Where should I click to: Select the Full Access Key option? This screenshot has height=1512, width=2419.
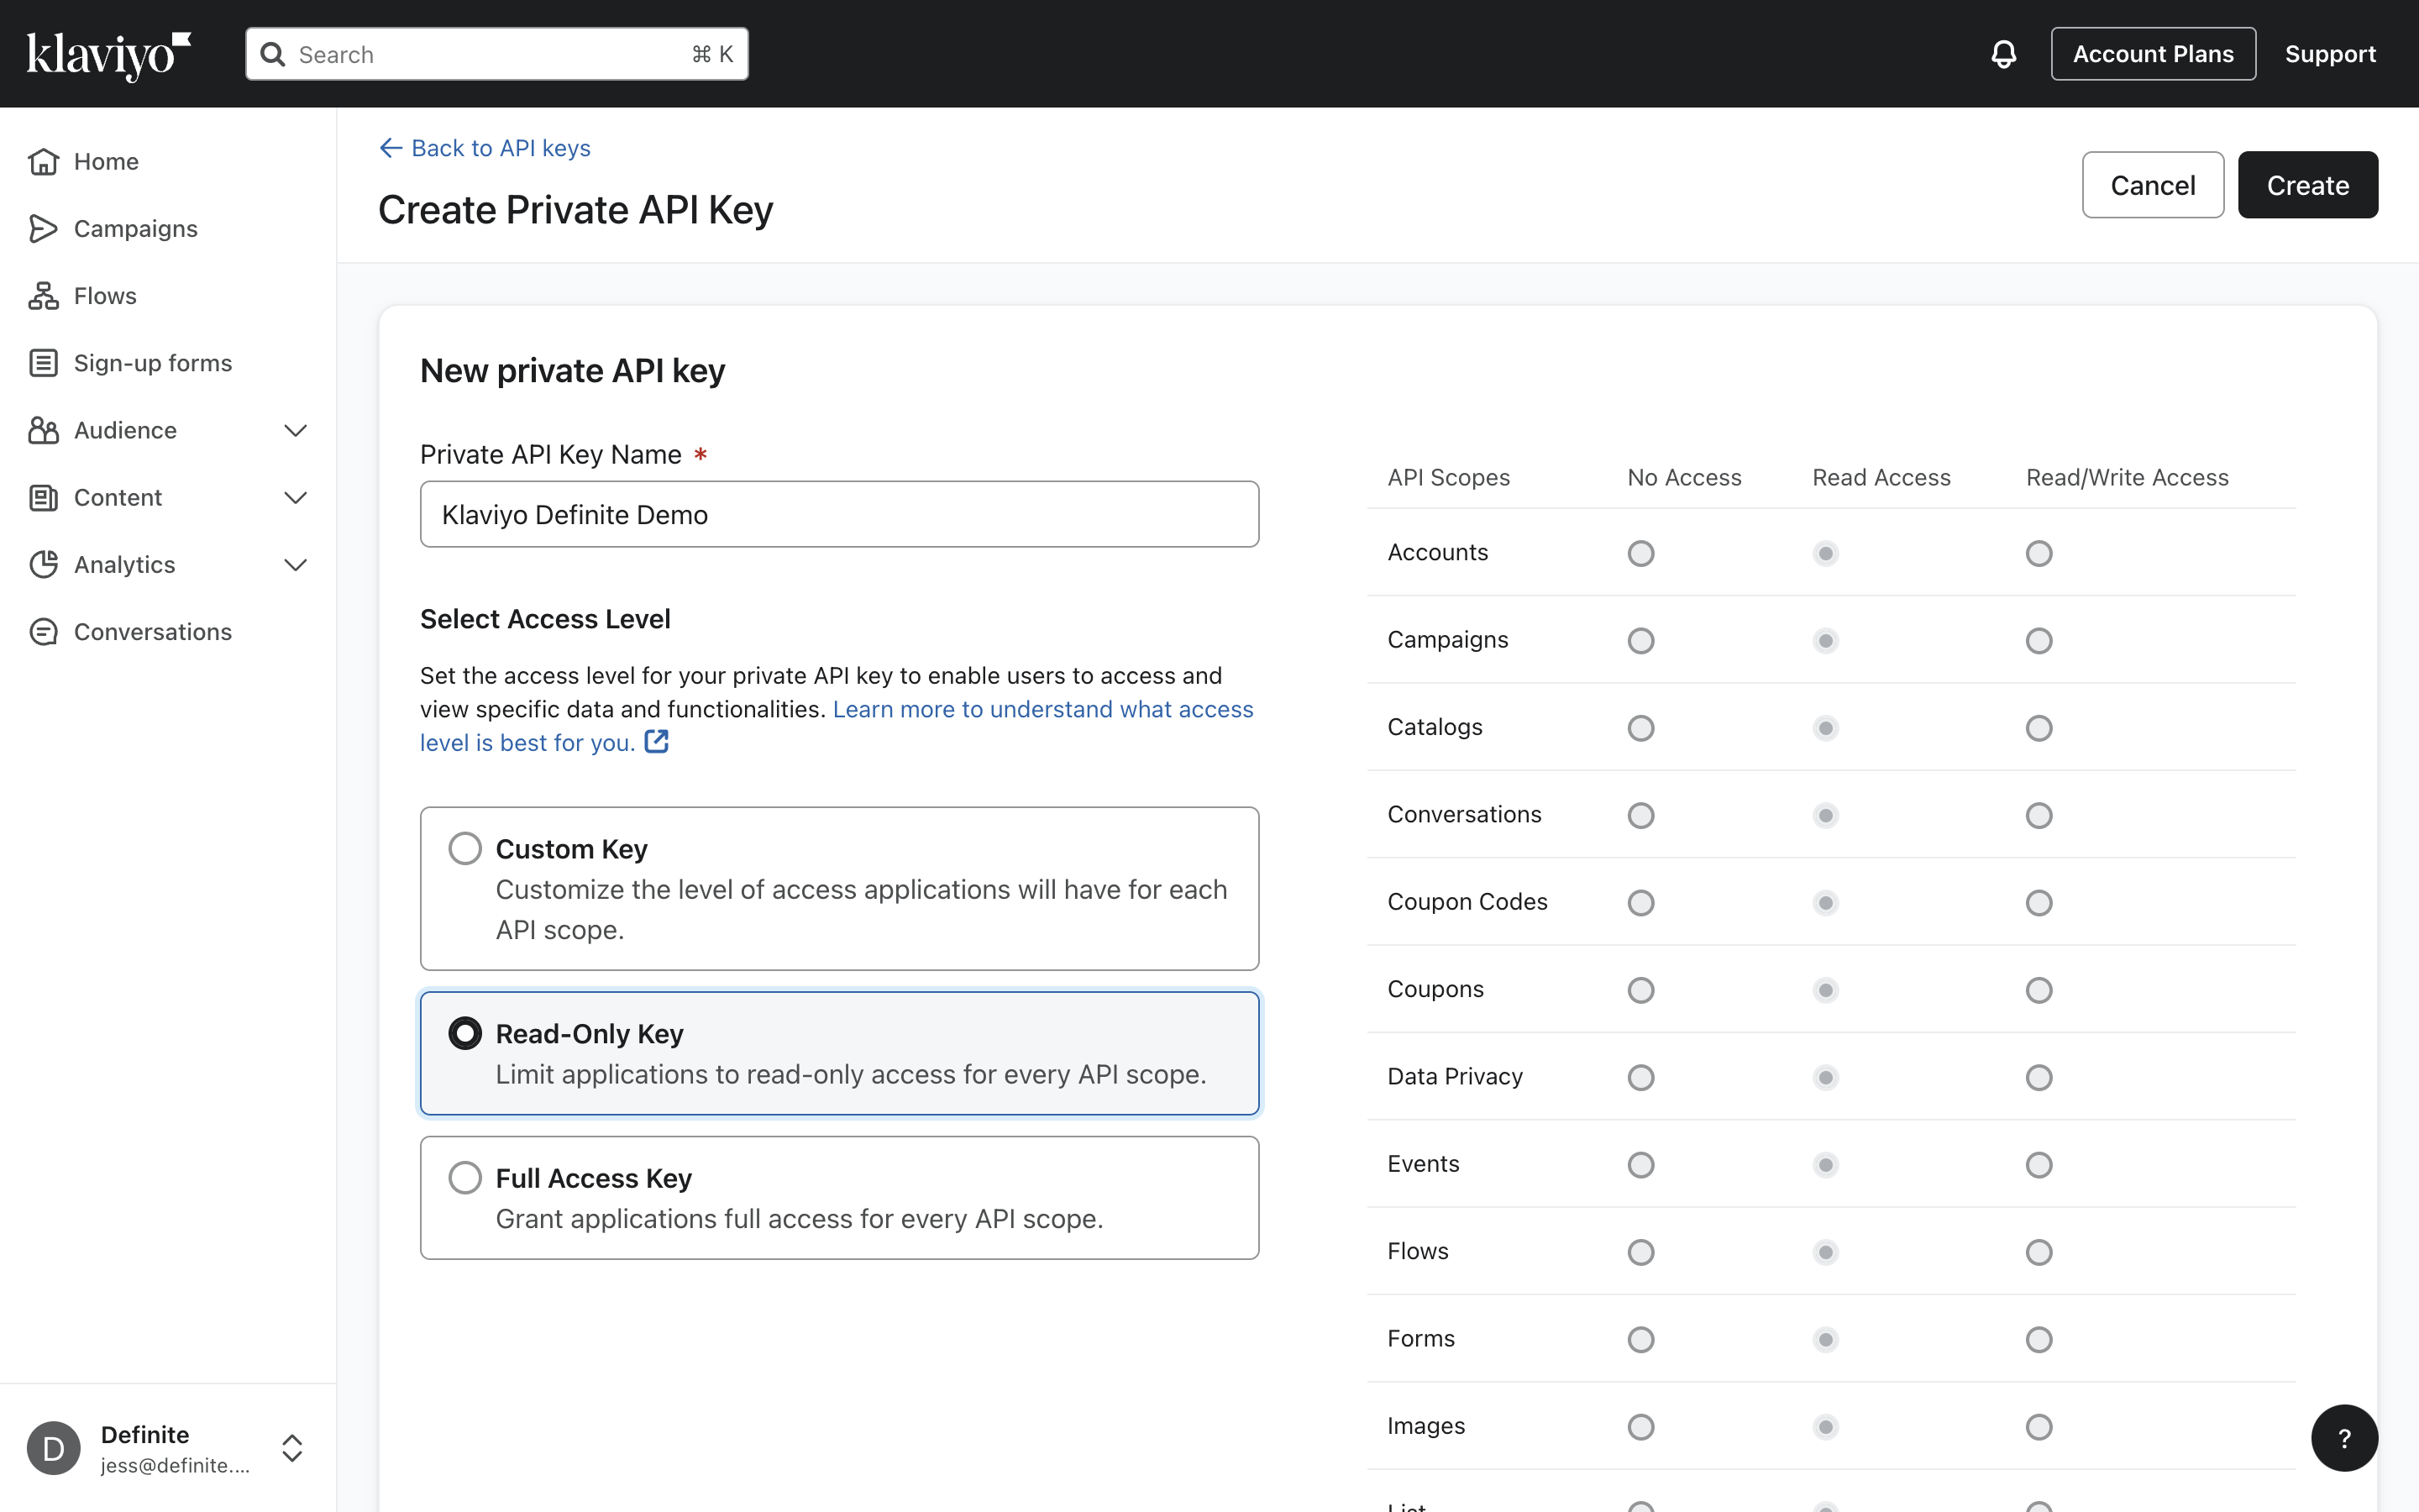point(464,1177)
